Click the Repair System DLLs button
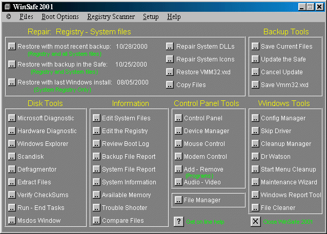The width and height of the screenshot is (327, 234). pos(170,46)
